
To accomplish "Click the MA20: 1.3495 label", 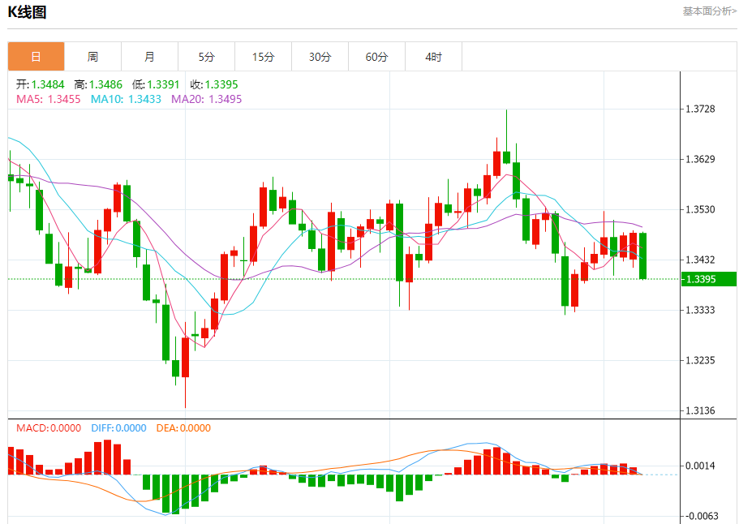I will pyautogui.click(x=206, y=99).
